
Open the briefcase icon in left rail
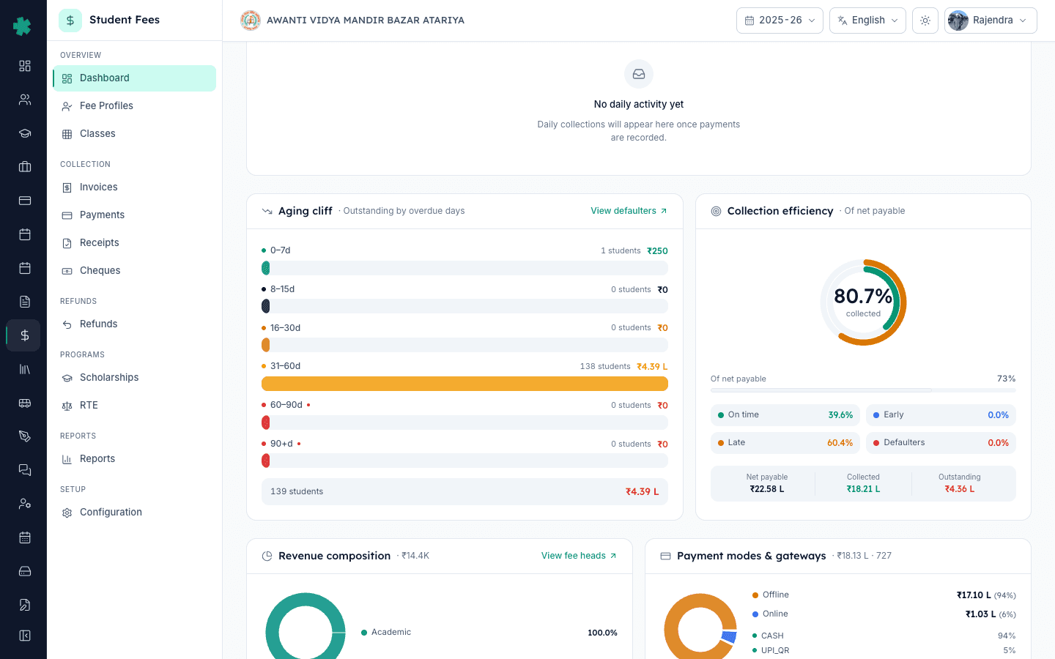pyautogui.click(x=24, y=167)
